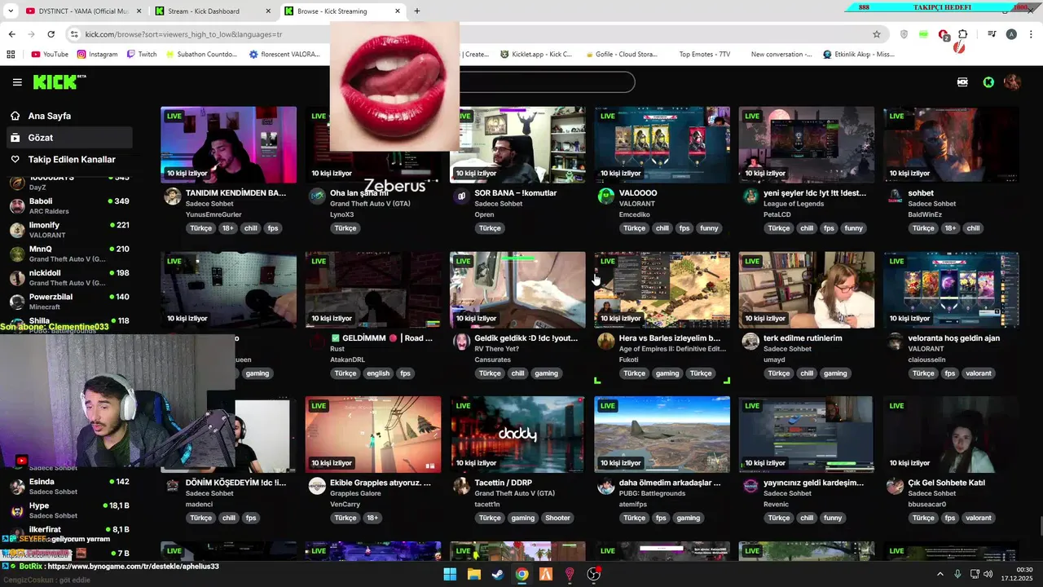Open Steam from the taskbar
The width and height of the screenshot is (1043, 587).
coord(497,574)
